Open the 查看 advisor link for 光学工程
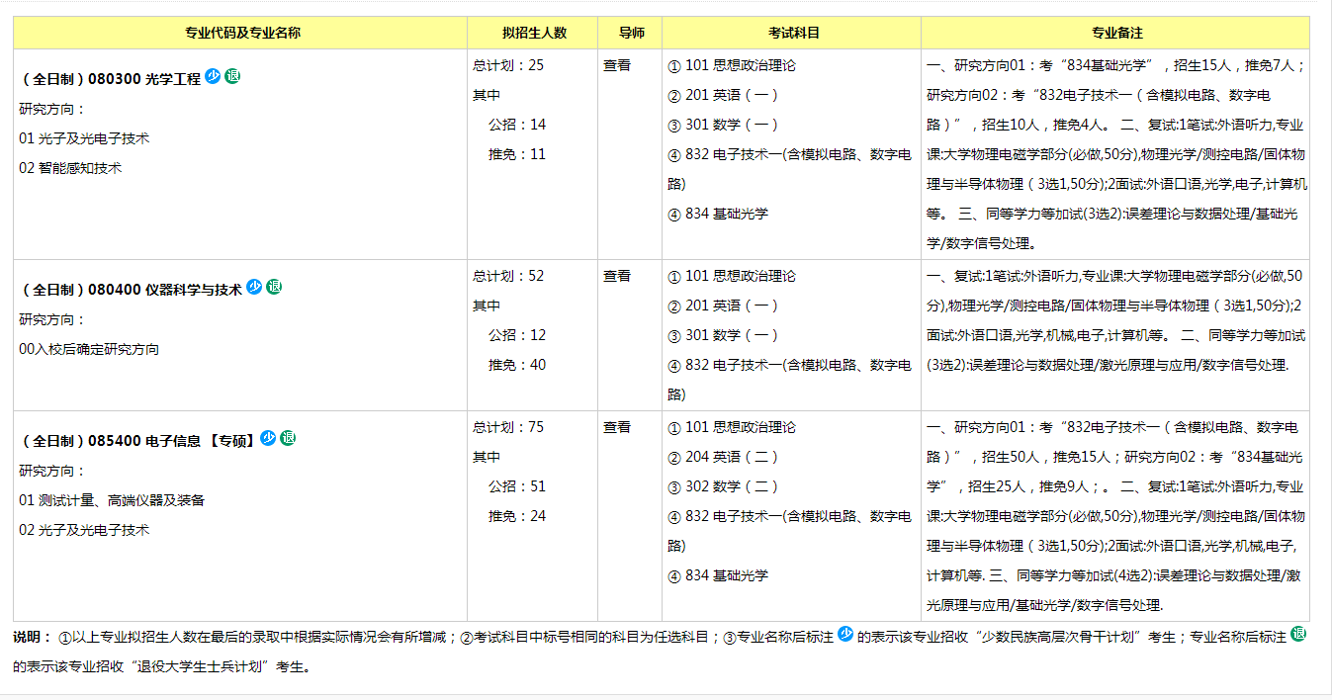Screen dimensions: 1332x700 [617, 65]
